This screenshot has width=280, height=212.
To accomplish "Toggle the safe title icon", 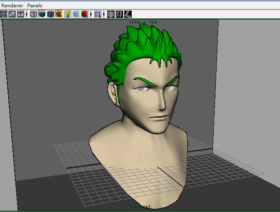I will pyautogui.click(x=21, y=14).
